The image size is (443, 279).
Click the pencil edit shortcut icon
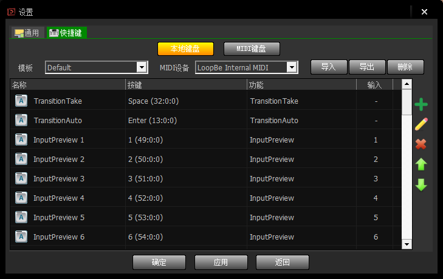pos(421,124)
